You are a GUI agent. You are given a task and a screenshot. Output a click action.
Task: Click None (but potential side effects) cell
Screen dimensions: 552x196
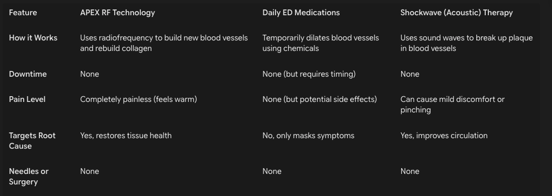(x=319, y=100)
